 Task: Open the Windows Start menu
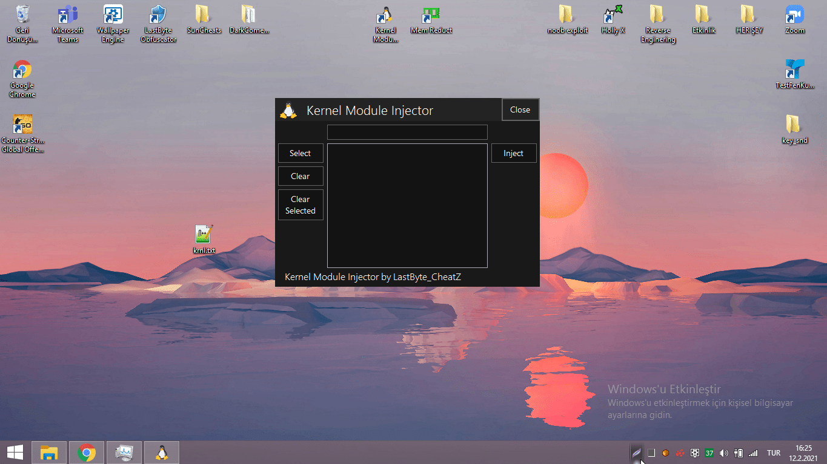(15, 452)
